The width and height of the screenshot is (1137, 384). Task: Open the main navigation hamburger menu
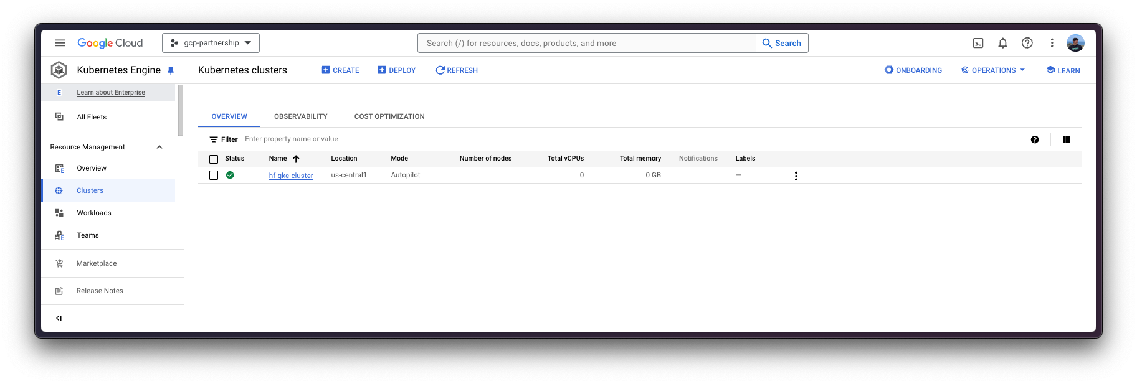coord(60,43)
